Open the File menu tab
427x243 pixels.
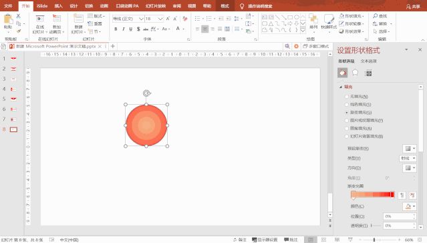click(x=8, y=6)
